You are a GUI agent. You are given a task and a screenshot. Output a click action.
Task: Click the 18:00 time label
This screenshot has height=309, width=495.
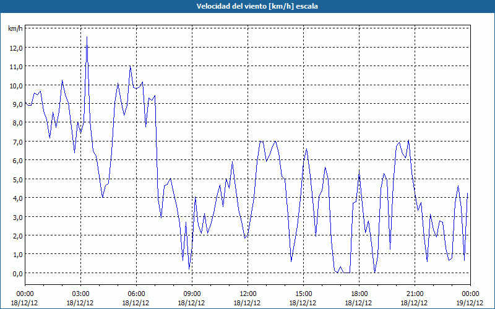(x=359, y=294)
